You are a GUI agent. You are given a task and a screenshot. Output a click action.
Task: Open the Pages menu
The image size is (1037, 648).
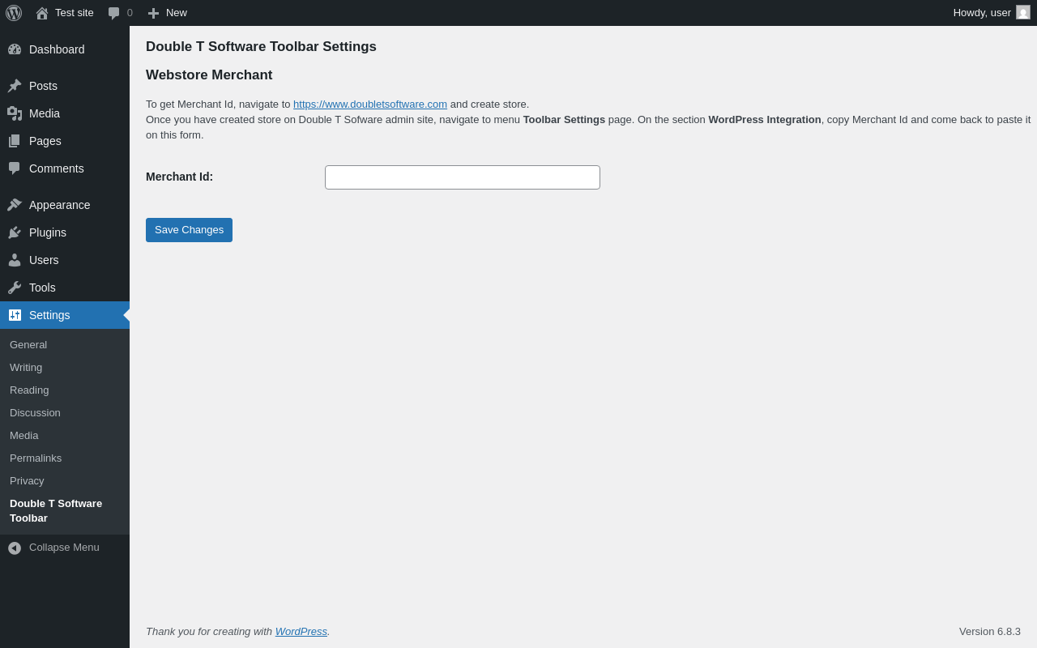45,141
